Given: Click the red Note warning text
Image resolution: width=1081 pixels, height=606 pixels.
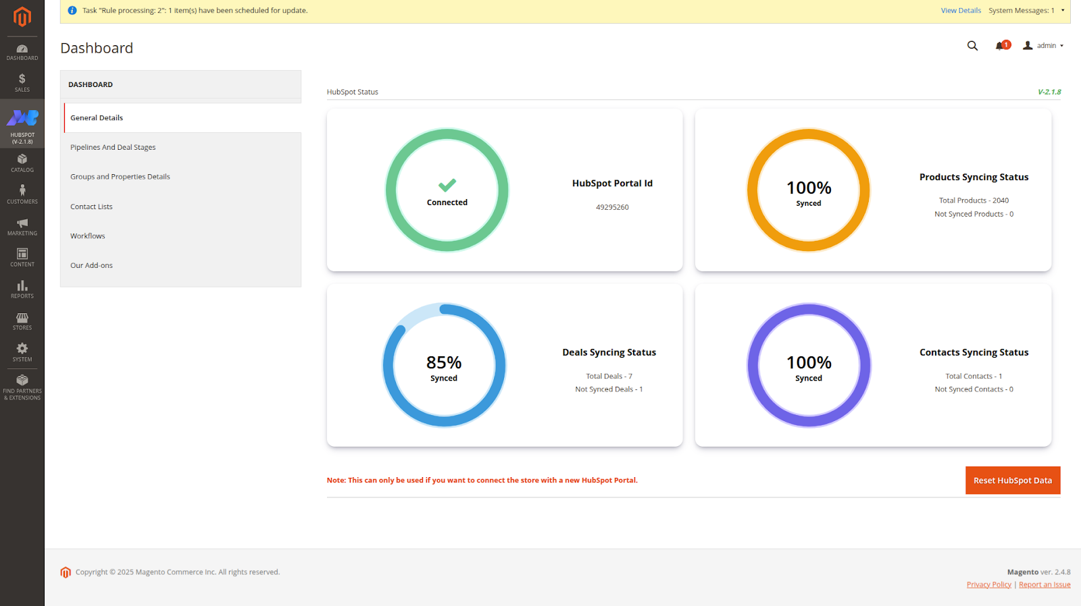Looking at the screenshot, I should [x=482, y=480].
